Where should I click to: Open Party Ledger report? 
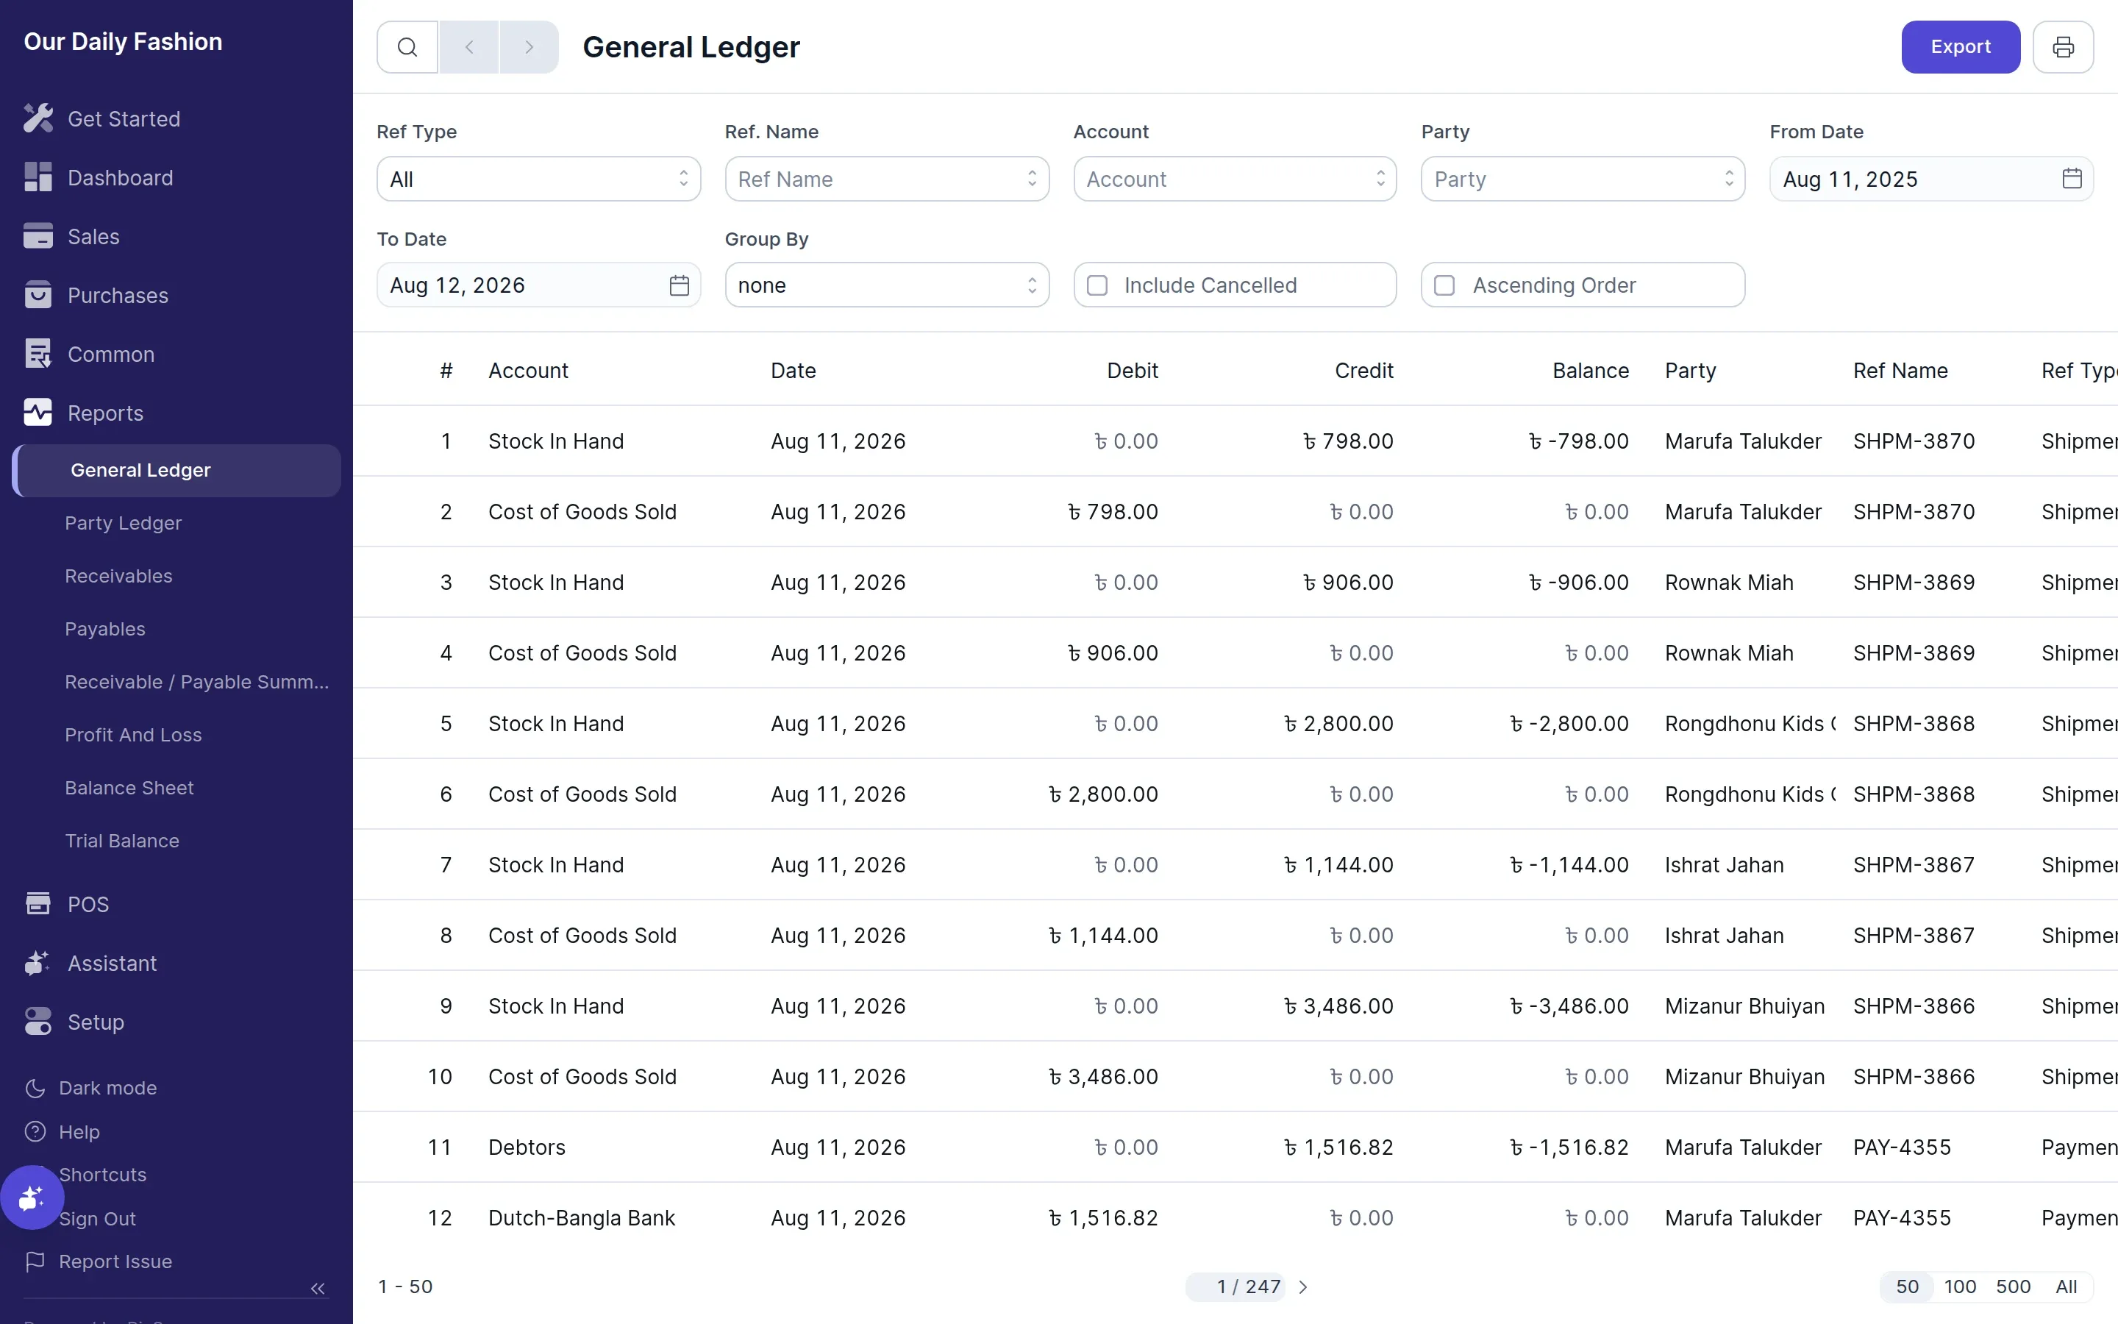124,523
